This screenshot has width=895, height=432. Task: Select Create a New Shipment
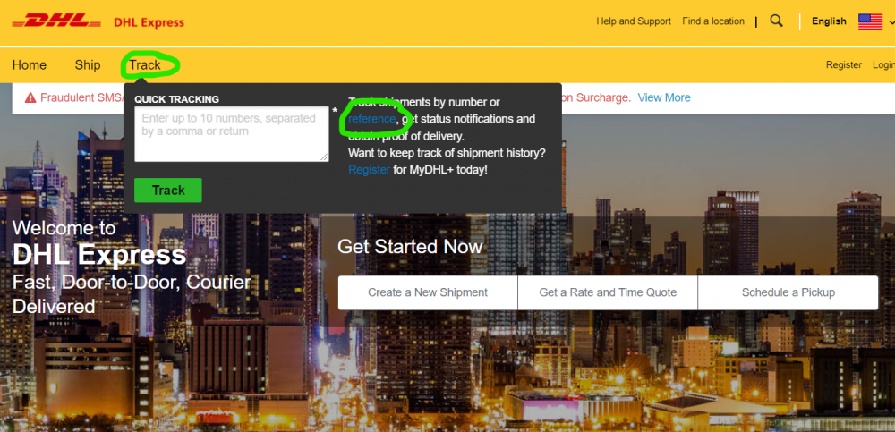click(x=428, y=292)
